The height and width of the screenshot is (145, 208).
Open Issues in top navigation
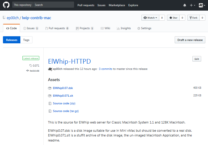click(101, 5)
